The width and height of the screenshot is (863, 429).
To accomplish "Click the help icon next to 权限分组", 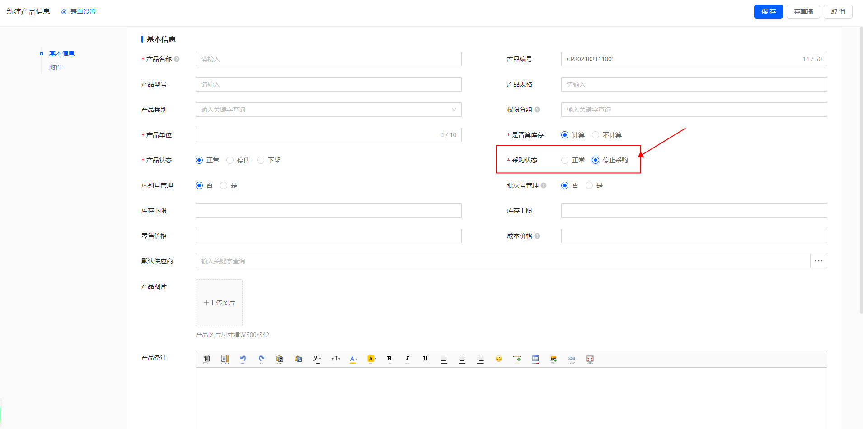I will pos(537,110).
